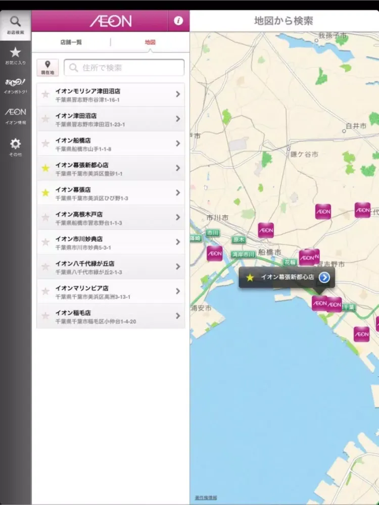
Task: Open イオンモリシア津田沼店 via its chevron
Action: pos(178,94)
